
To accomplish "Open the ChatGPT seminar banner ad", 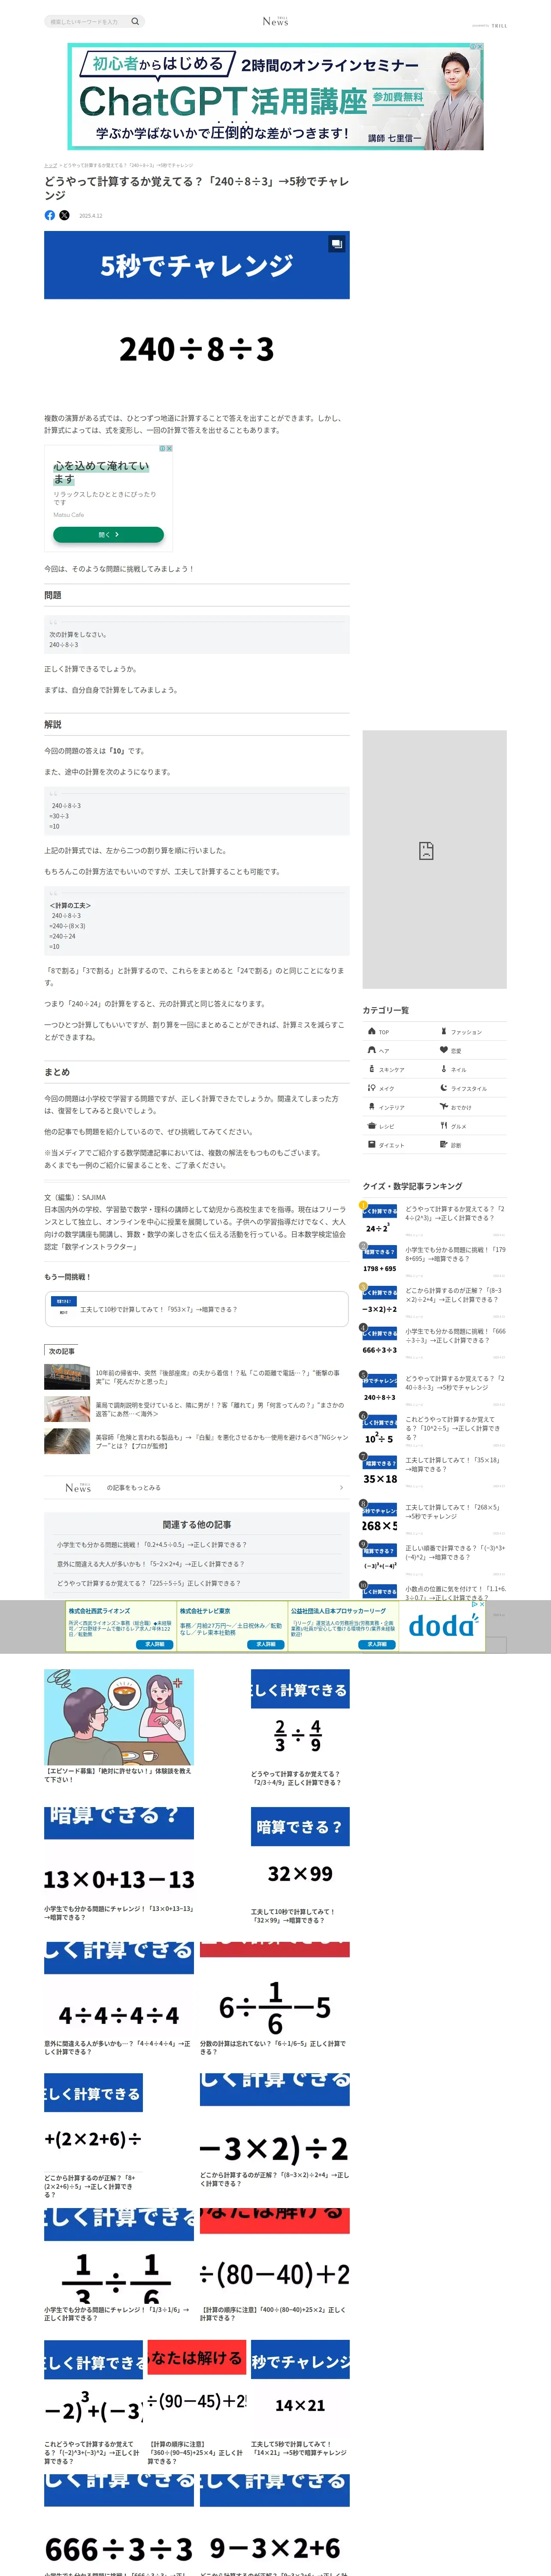I will point(276,96).
